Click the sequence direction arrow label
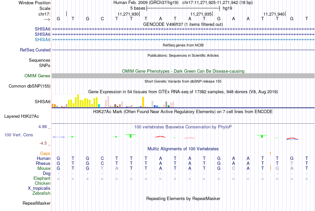This screenshot has height=211, width=315. 47,19
